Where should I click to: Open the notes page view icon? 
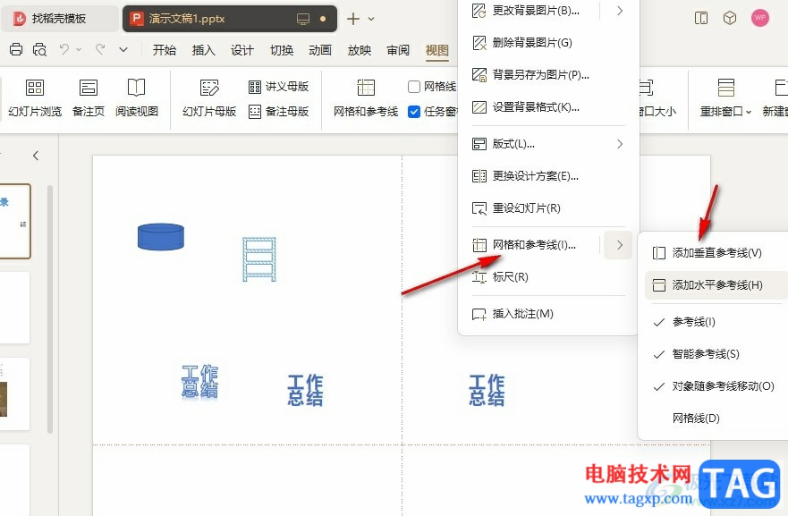(x=89, y=88)
